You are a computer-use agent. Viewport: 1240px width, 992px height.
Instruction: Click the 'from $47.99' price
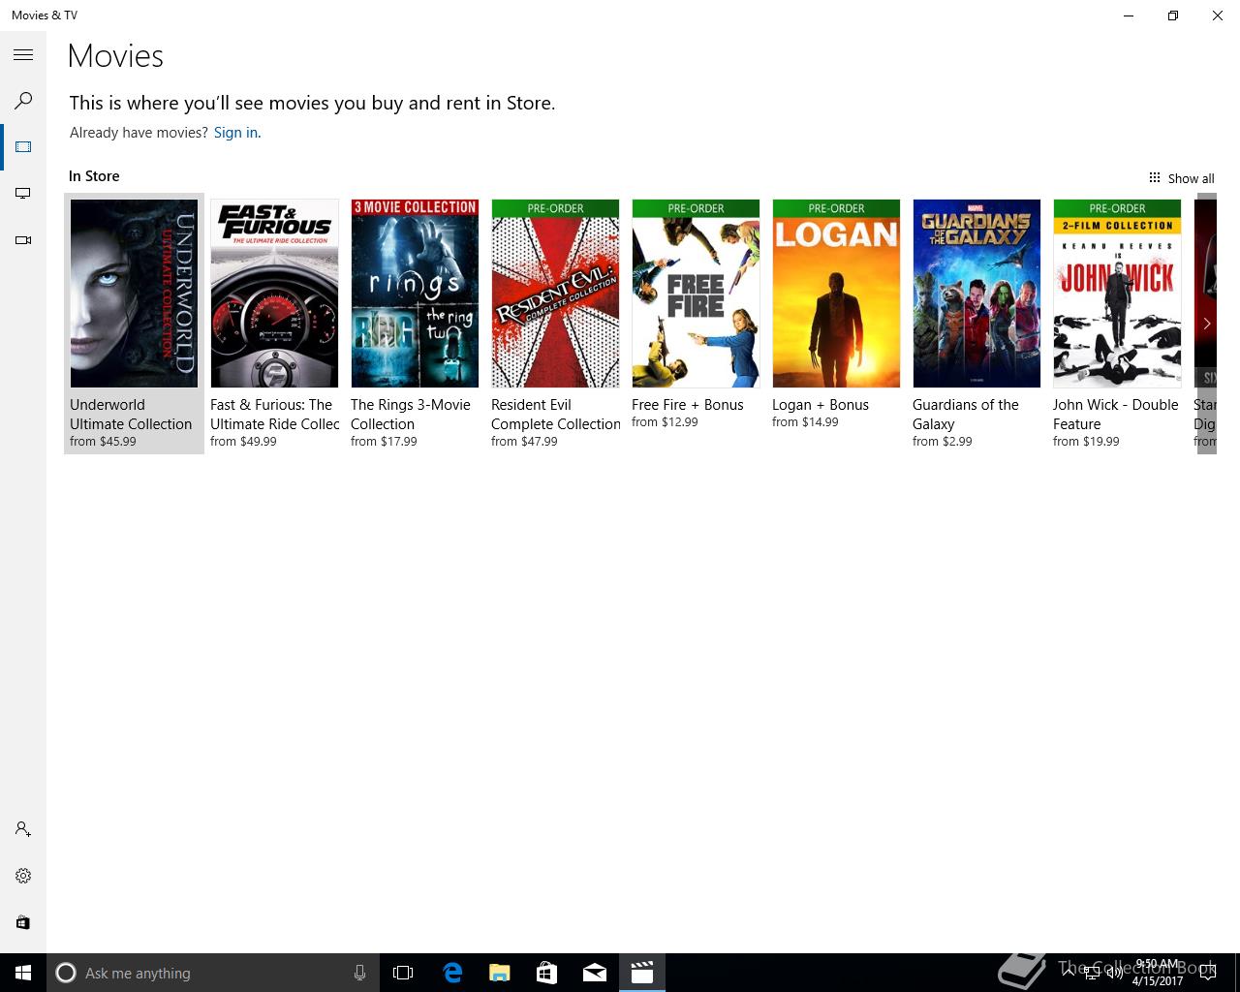pyautogui.click(x=524, y=442)
